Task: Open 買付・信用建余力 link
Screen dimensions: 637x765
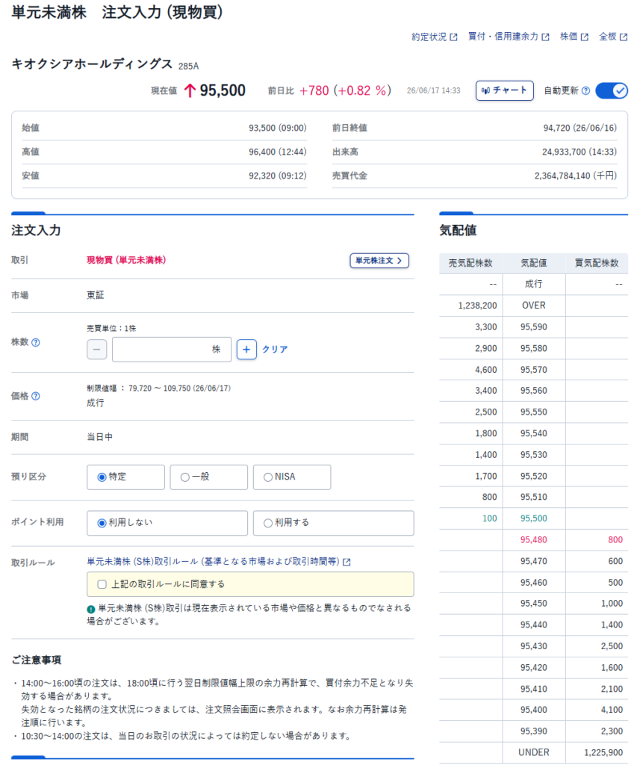Action: tap(509, 37)
